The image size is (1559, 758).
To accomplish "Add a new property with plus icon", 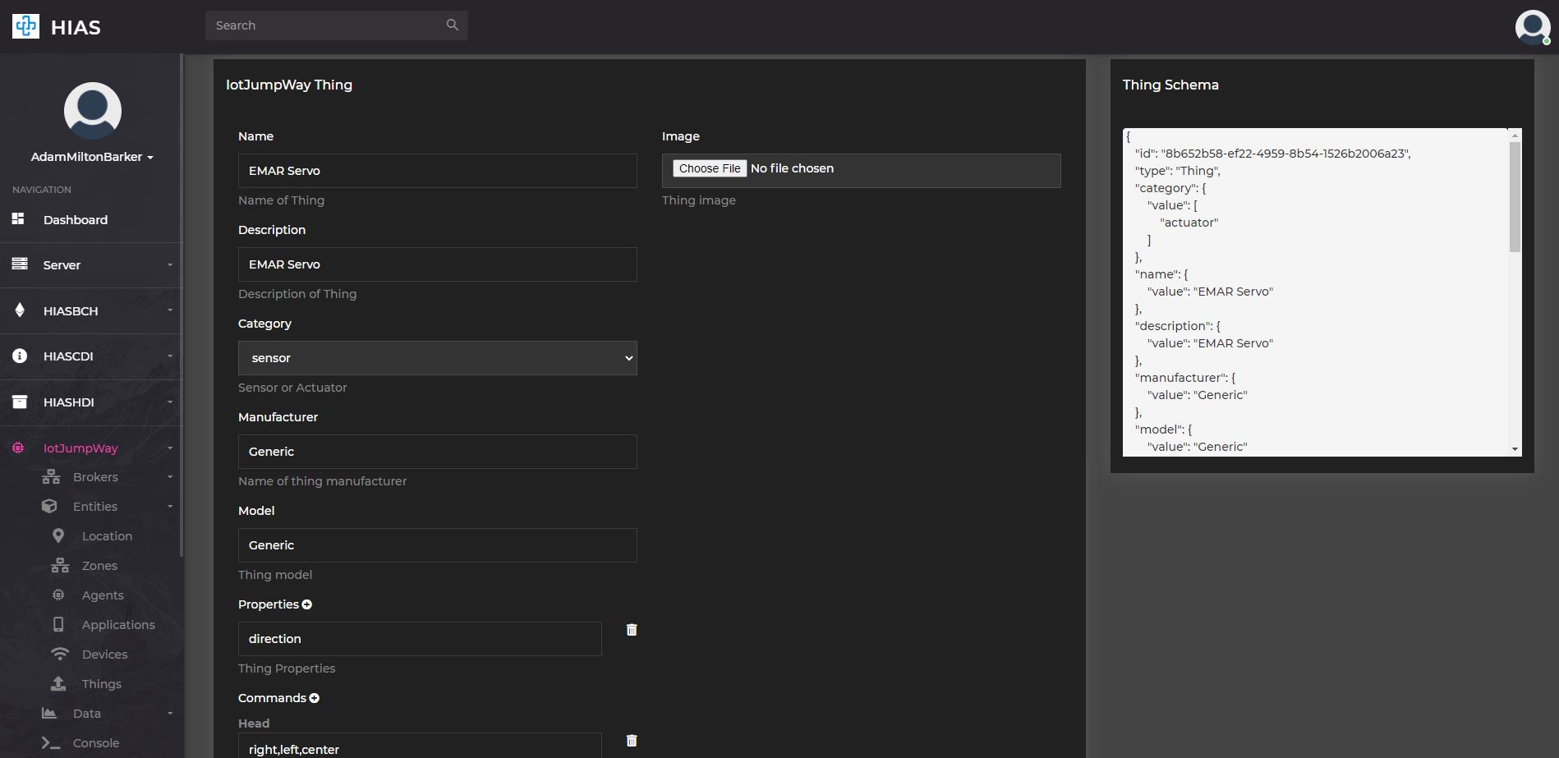I will click(307, 604).
